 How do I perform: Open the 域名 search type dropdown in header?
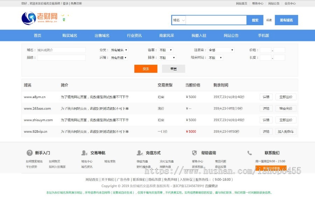178,20
